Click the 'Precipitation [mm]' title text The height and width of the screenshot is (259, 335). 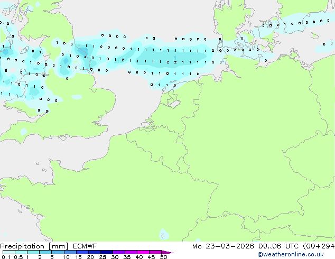34,246
